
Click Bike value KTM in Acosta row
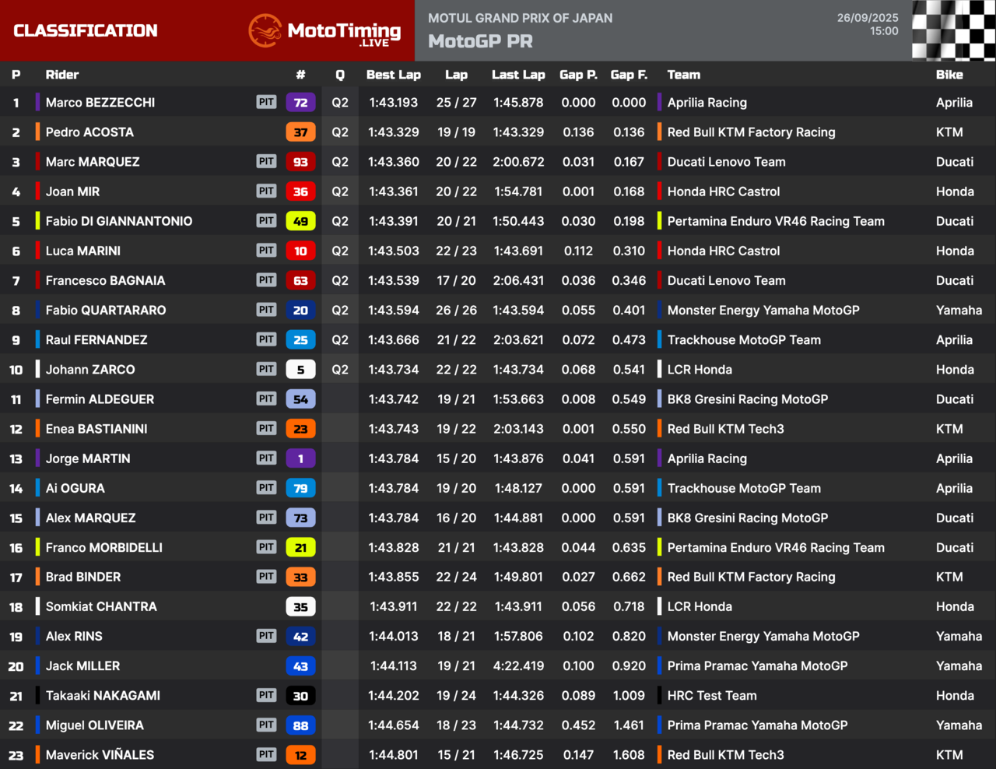[949, 132]
